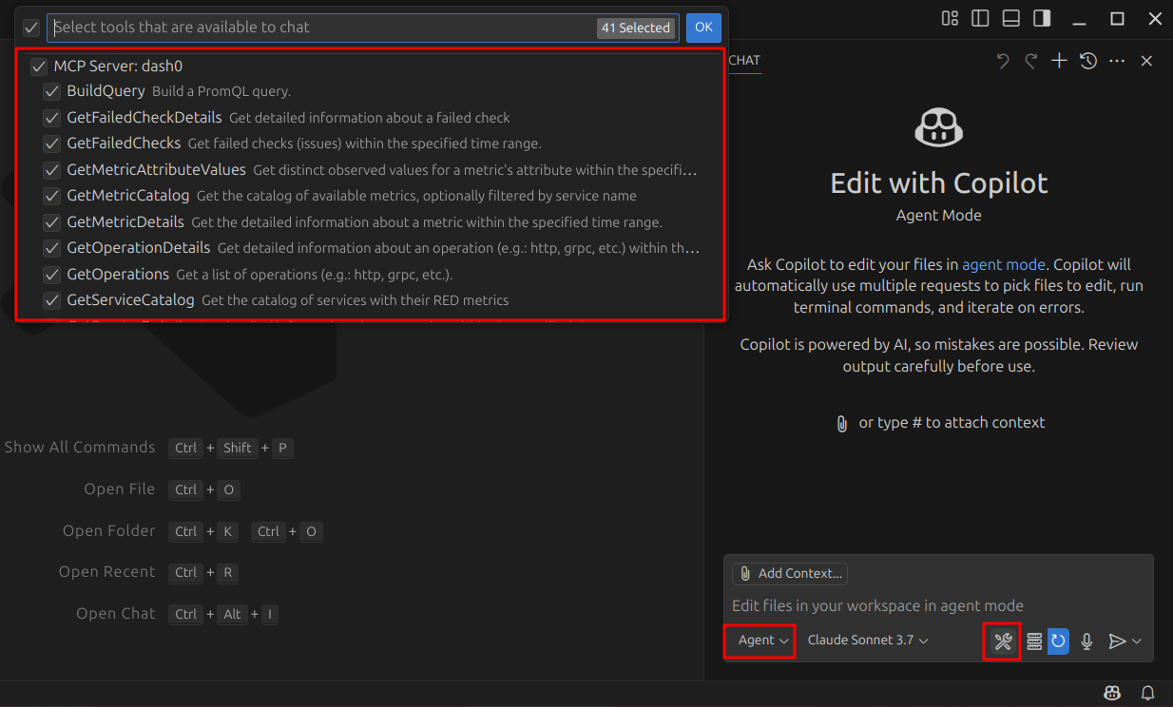Follow the 'agent mode' link
This screenshot has width=1173, height=707.
pyautogui.click(x=1003, y=265)
